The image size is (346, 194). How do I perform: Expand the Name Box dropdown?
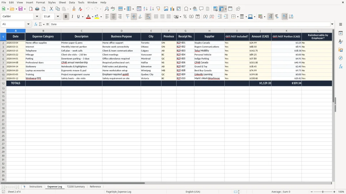(28, 24)
